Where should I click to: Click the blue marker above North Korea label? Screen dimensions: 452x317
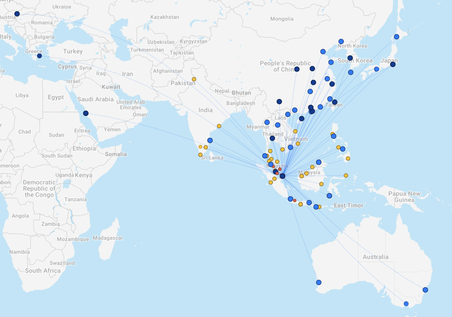pyautogui.click(x=341, y=42)
